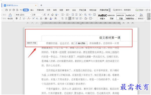Click the Chinese text layout A icon
This screenshot has height=95, width=151.
coord(80,15)
